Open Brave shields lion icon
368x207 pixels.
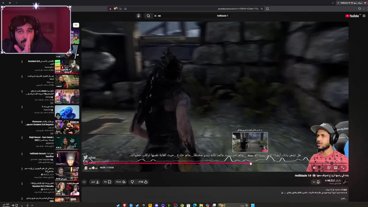[116, 9]
